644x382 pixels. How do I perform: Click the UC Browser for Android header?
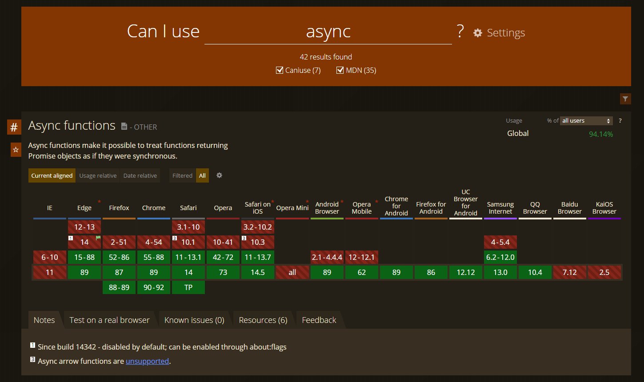[x=466, y=203]
